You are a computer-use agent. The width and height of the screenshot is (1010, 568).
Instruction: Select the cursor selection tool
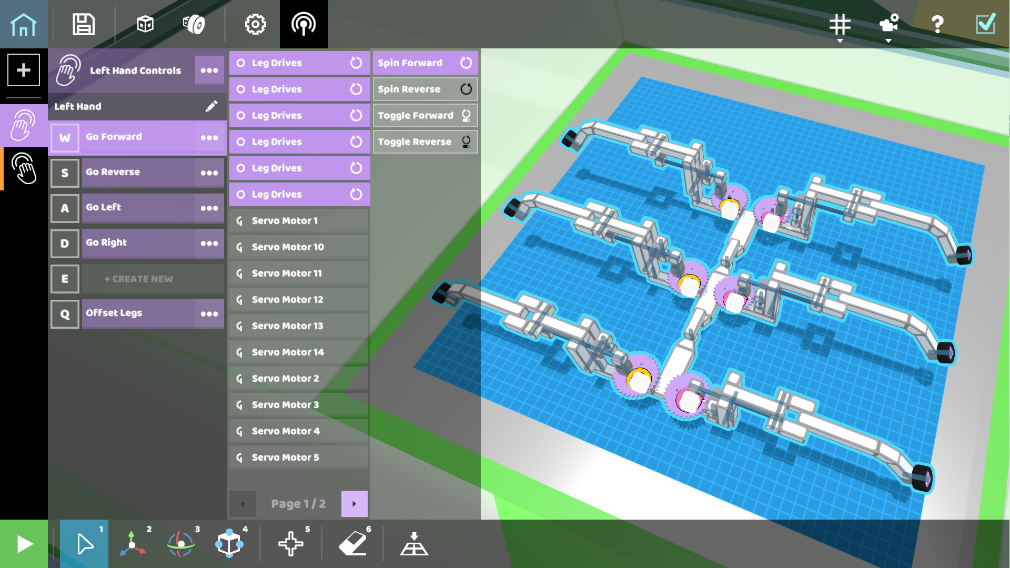(84, 544)
